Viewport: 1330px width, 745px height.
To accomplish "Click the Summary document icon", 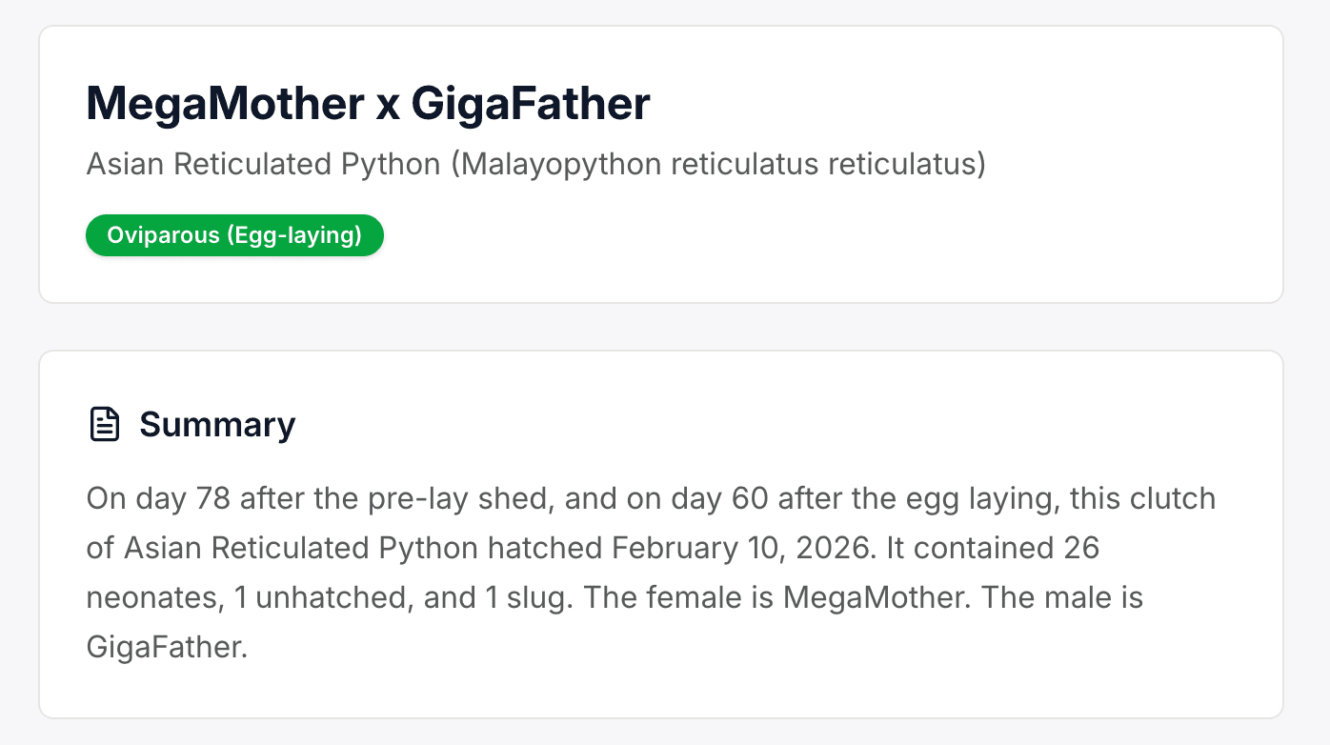I will click(104, 424).
